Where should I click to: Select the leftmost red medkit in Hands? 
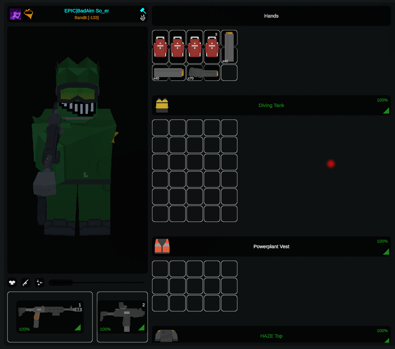160,47
